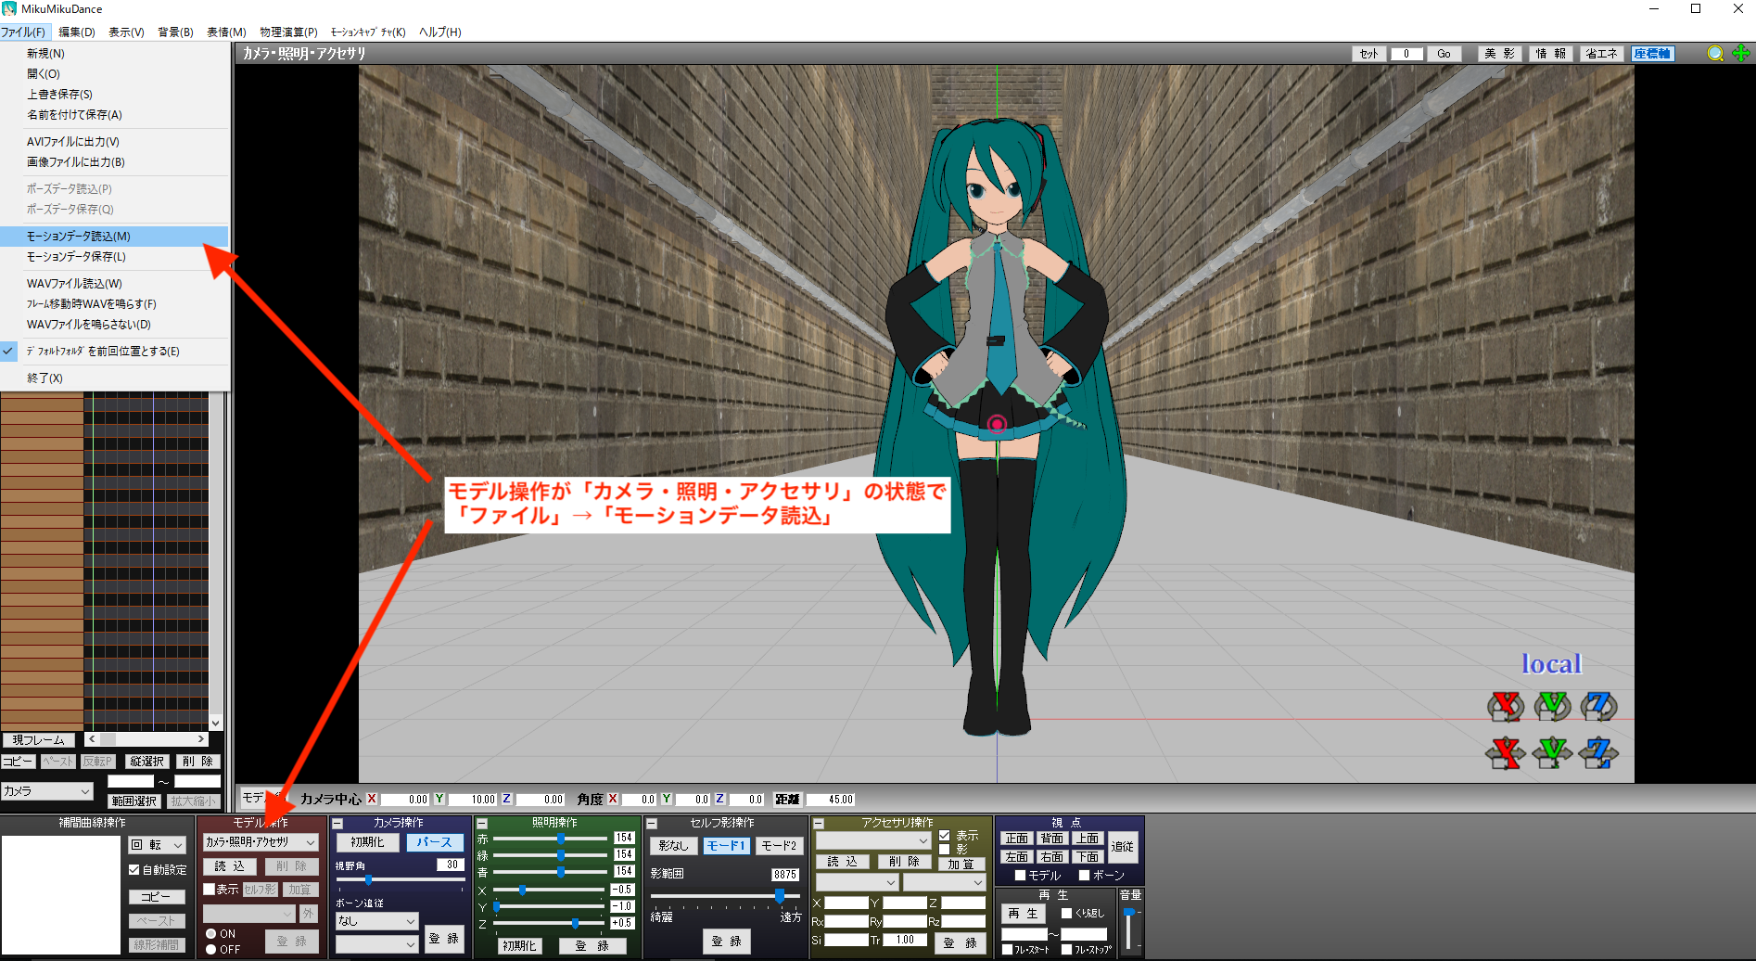Image resolution: width=1756 pixels, height=961 pixels.
Task: Click the green Y rotate axis icon
Action: [x=1552, y=707]
